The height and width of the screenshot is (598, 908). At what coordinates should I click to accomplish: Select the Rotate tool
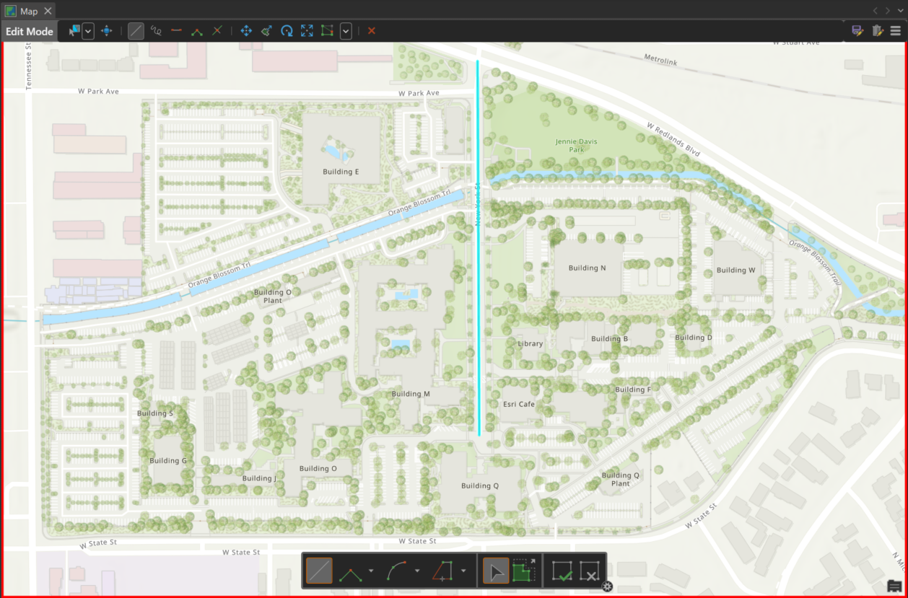(x=287, y=31)
